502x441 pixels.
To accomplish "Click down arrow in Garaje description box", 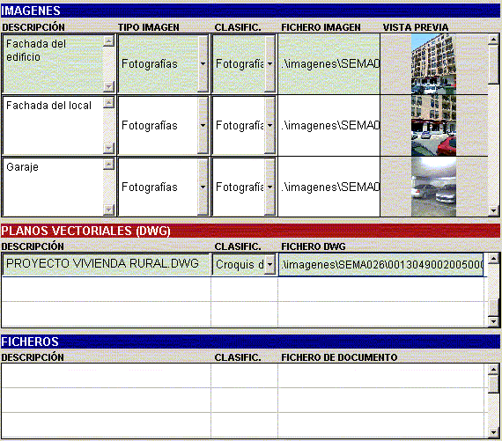I will click(109, 209).
